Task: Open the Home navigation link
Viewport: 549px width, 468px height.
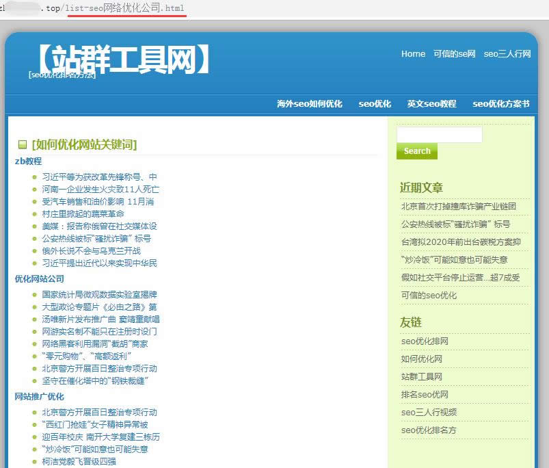Action: (413, 54)
